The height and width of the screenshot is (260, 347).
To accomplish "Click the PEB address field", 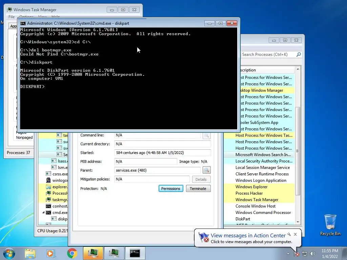I will [x=146, y=161].
